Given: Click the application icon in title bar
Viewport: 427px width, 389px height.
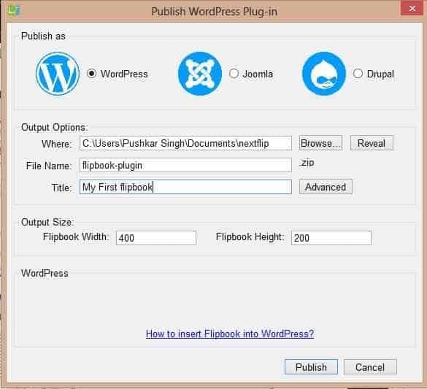Looking at the screenshot, I should coord(14,10).
